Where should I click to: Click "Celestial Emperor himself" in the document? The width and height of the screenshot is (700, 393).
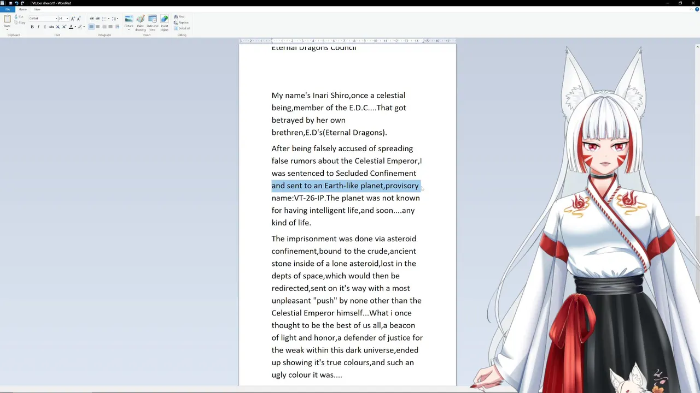coord(317,313)
